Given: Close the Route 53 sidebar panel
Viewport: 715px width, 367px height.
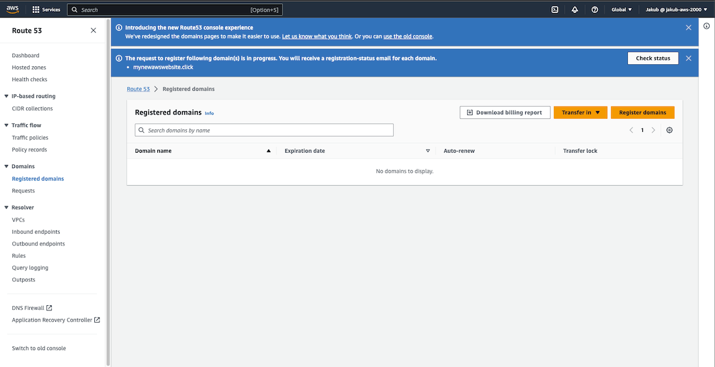Looking at the screenshot, I should coord(94,31).
